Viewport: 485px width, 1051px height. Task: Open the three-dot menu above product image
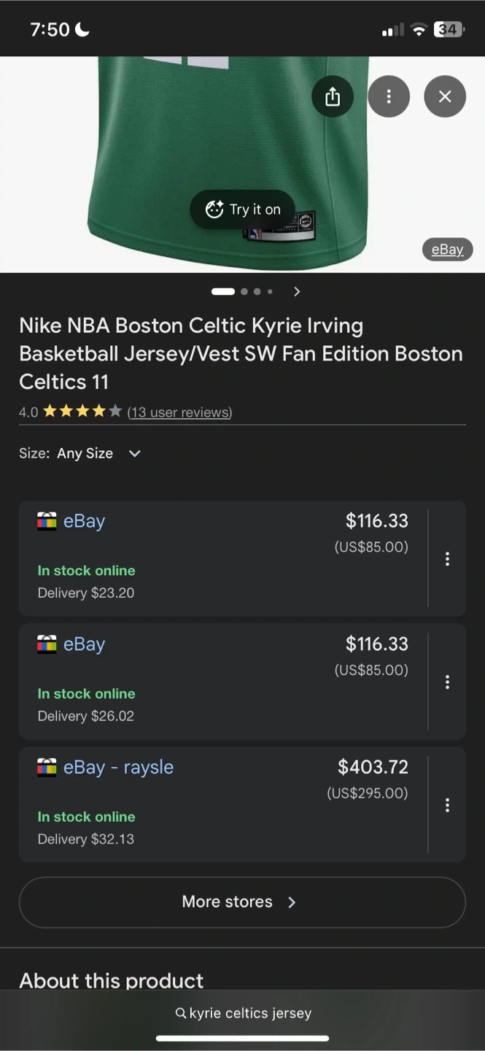click(389, 96)
